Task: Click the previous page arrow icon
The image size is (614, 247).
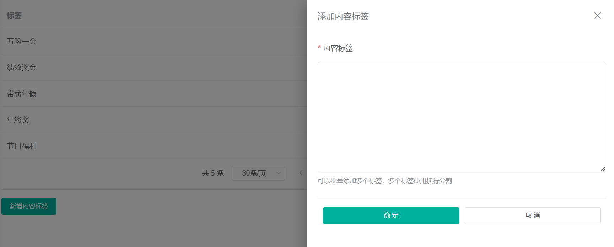Action: pos(301,173)
